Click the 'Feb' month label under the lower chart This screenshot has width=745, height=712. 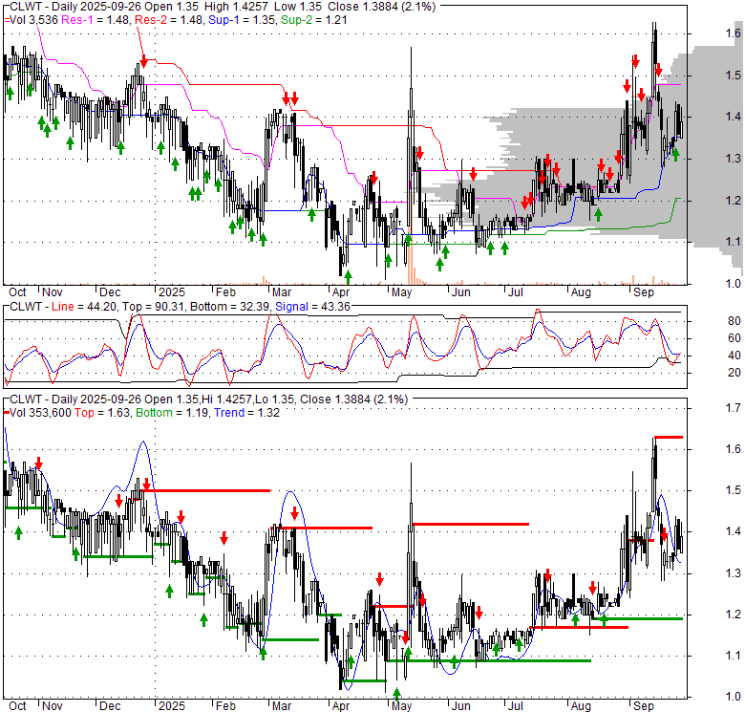pos(225,706)
